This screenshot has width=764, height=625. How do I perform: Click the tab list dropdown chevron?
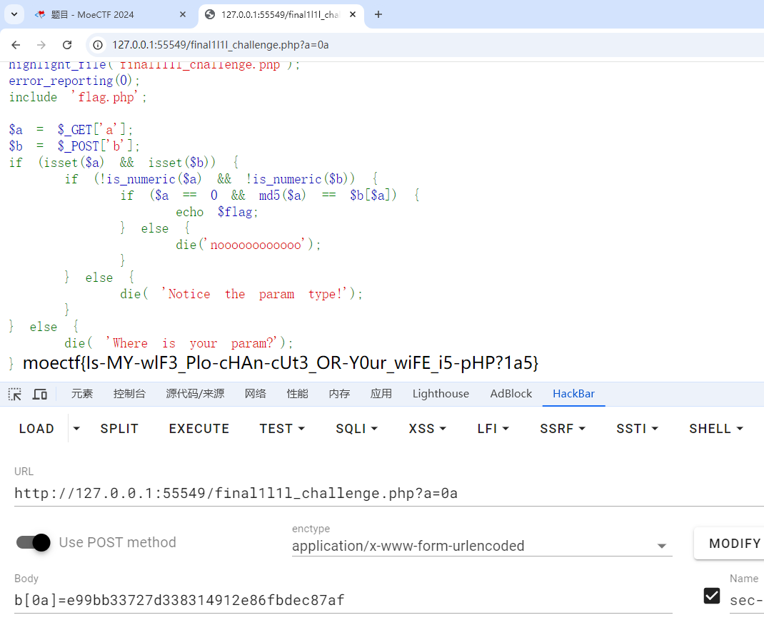(x=15, y=14)
